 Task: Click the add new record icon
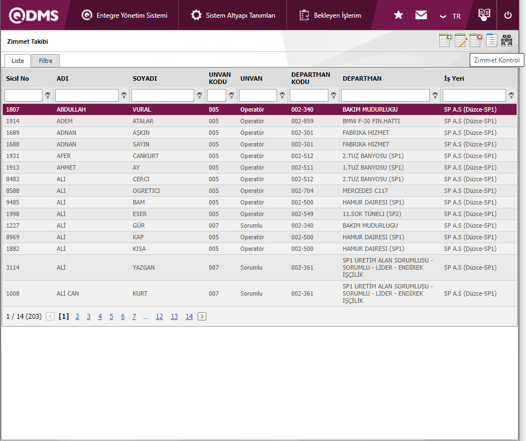(x=445, y=40)
